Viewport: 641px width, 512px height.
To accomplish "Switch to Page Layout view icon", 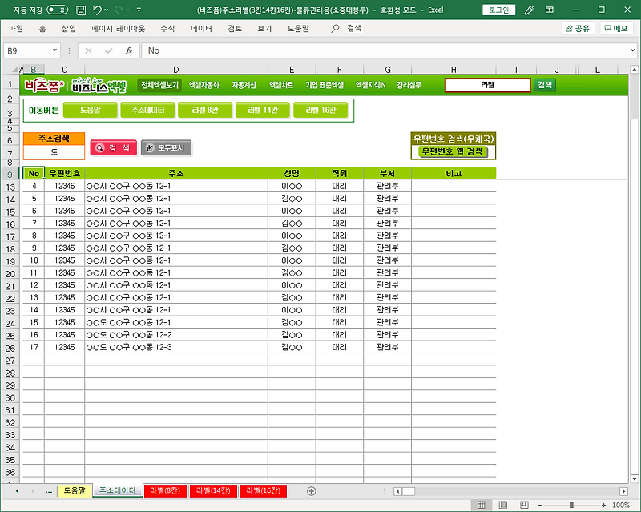I will 503,505.
